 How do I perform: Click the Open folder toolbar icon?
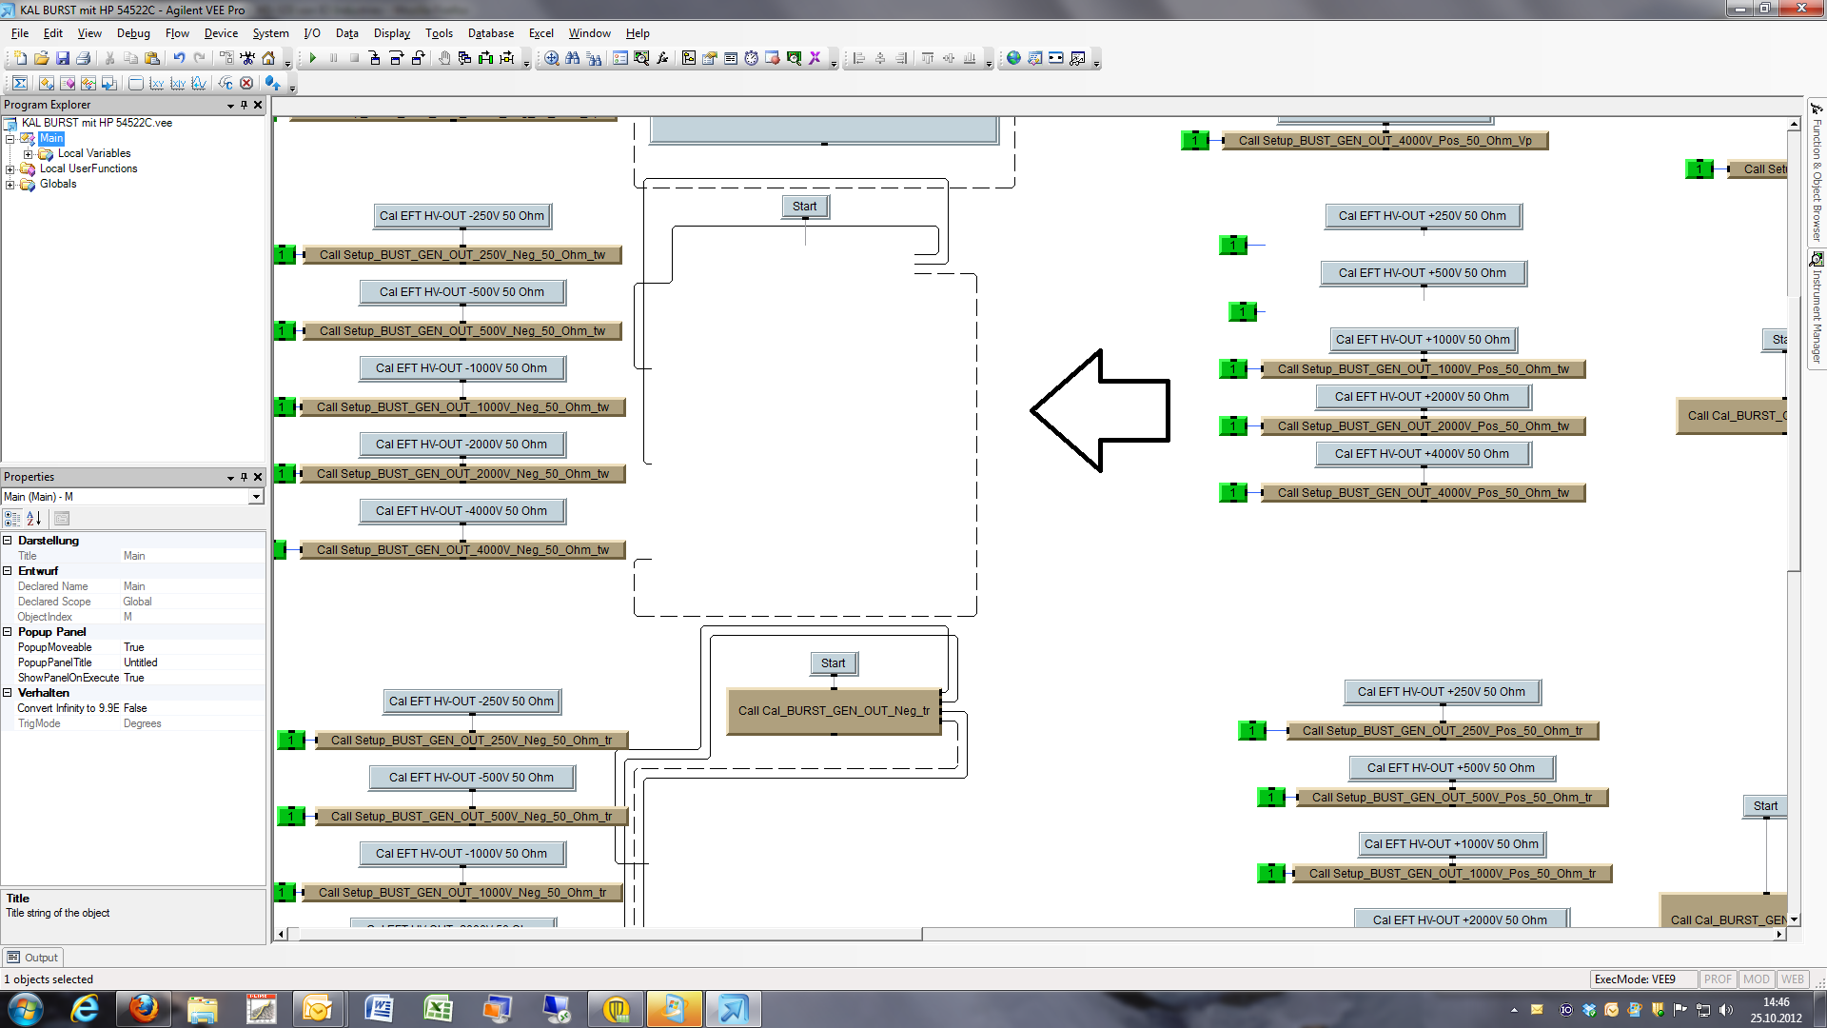(x=41, y=59)
